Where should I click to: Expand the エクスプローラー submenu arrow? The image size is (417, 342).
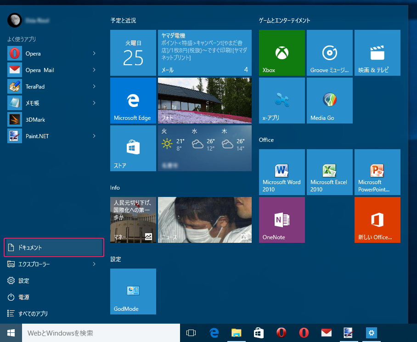[94, 264]
